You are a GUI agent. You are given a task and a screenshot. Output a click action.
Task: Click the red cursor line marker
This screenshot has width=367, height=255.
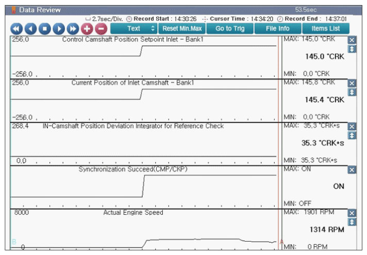coord(281,241)
